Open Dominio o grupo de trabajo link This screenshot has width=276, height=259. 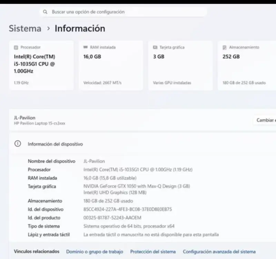[x=95, y=252]
